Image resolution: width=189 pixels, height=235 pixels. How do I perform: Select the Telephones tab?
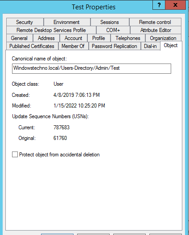pos(128,38)
